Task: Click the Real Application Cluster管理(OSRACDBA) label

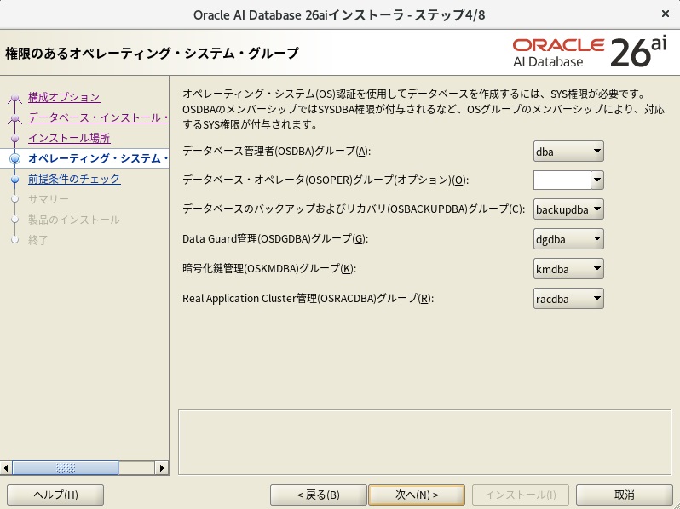Action: pyautogui.click(x=308, y=299)
